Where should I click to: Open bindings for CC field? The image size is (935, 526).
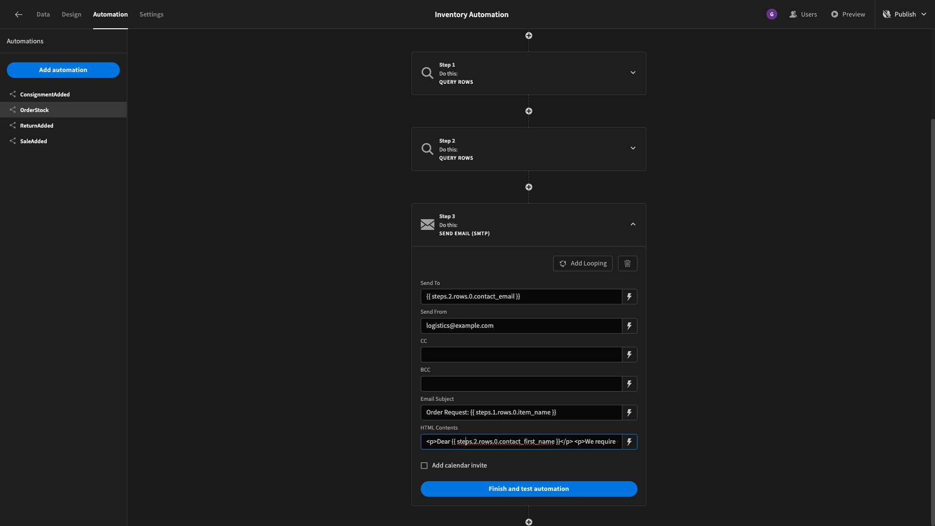(630, 355)
